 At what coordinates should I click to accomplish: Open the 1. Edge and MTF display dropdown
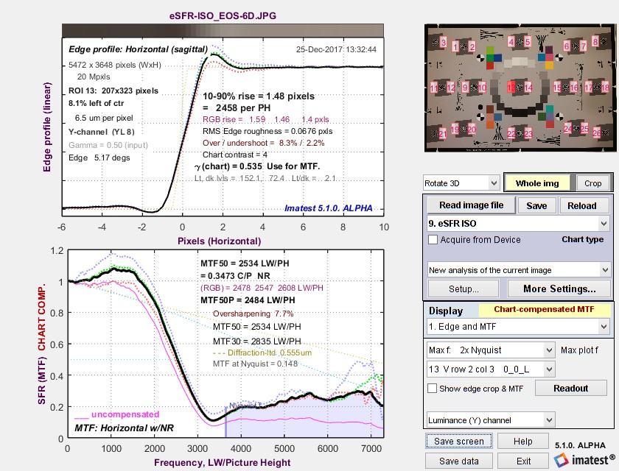[x=518, y=326]
